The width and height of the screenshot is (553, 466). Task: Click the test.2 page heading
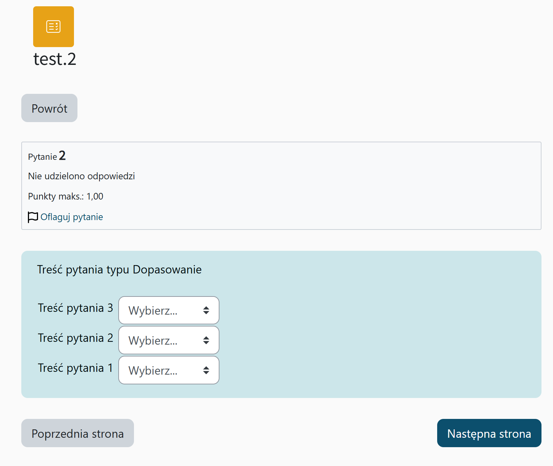[55, 59]
